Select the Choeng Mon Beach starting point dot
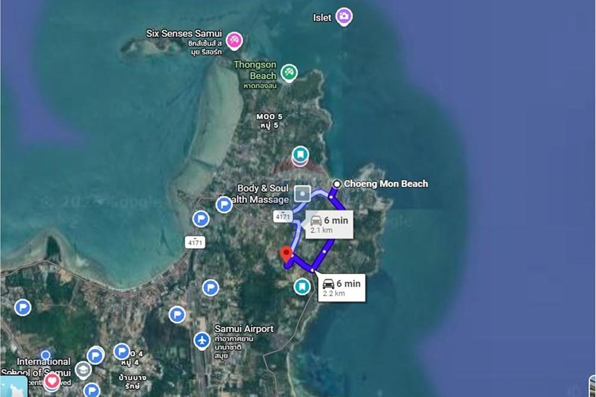This screenshot has height=397, width=596. (338, 185)
